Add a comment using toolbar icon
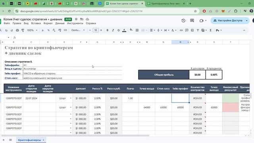The width and height of the screenshot is (254, 143). (x=187, y=30)
